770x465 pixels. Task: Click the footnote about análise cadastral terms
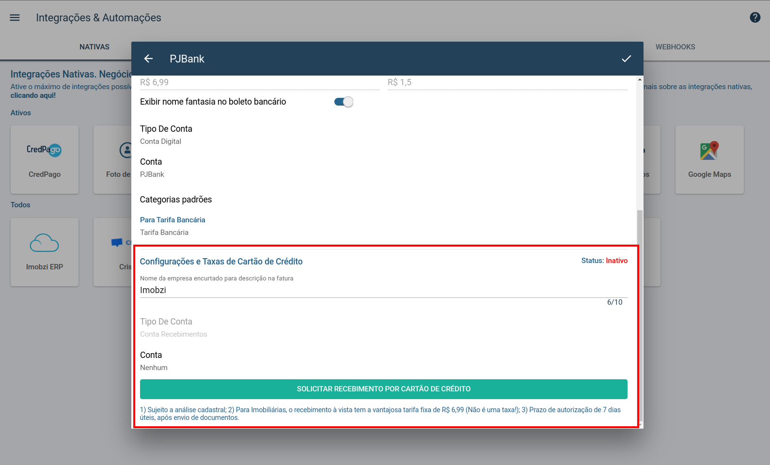point(380,414)
